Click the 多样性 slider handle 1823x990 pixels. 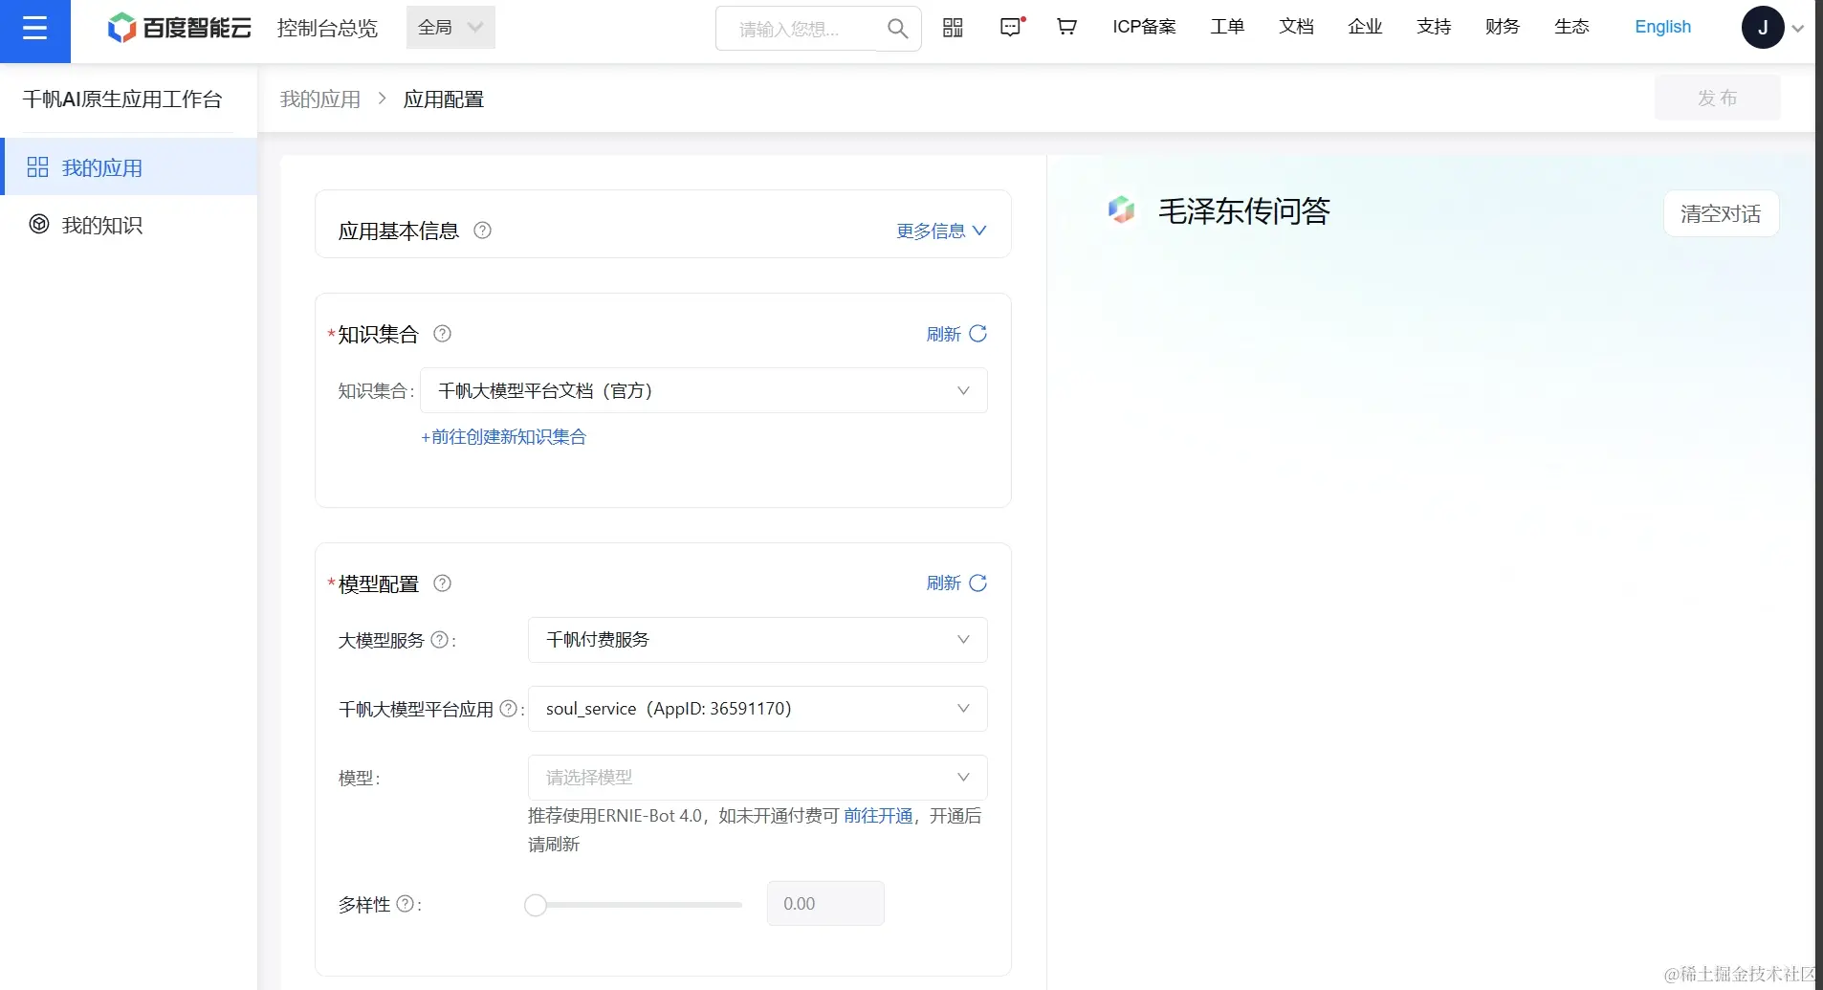point(536,904)
